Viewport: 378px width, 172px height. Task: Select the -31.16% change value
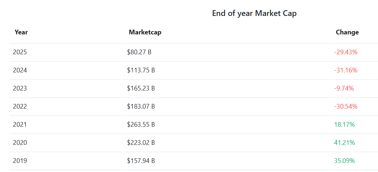[x=346, y=71]
